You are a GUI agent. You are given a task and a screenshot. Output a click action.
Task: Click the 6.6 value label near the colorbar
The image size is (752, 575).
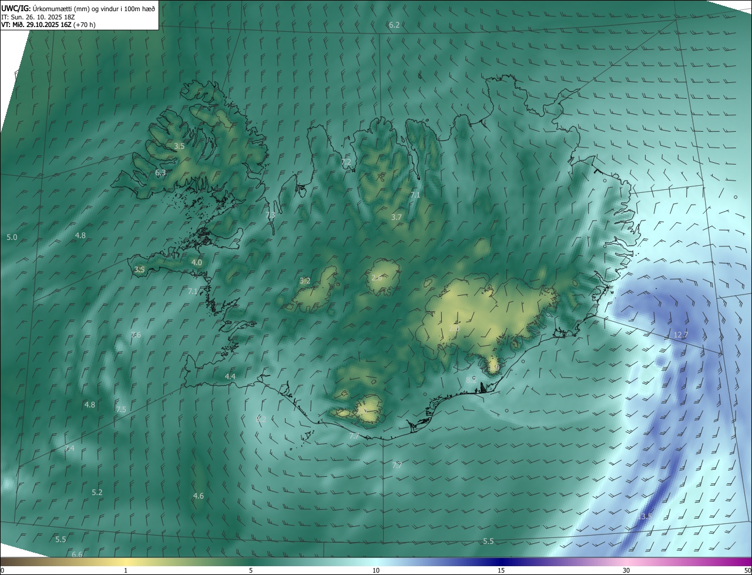pyautogui.click(x=77, y=554)
